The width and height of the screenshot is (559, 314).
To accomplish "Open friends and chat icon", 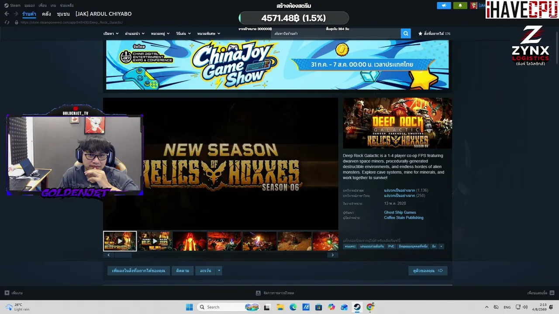I will click(x=552, y=293).
